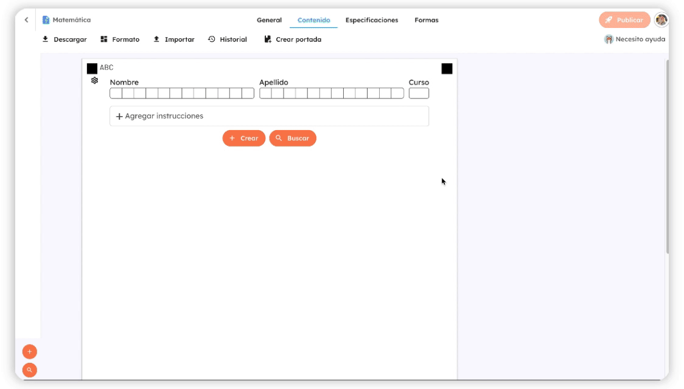Open the user profile avatar
The width and height of the screenshot is (684, 389).
[x=661, y=20]
